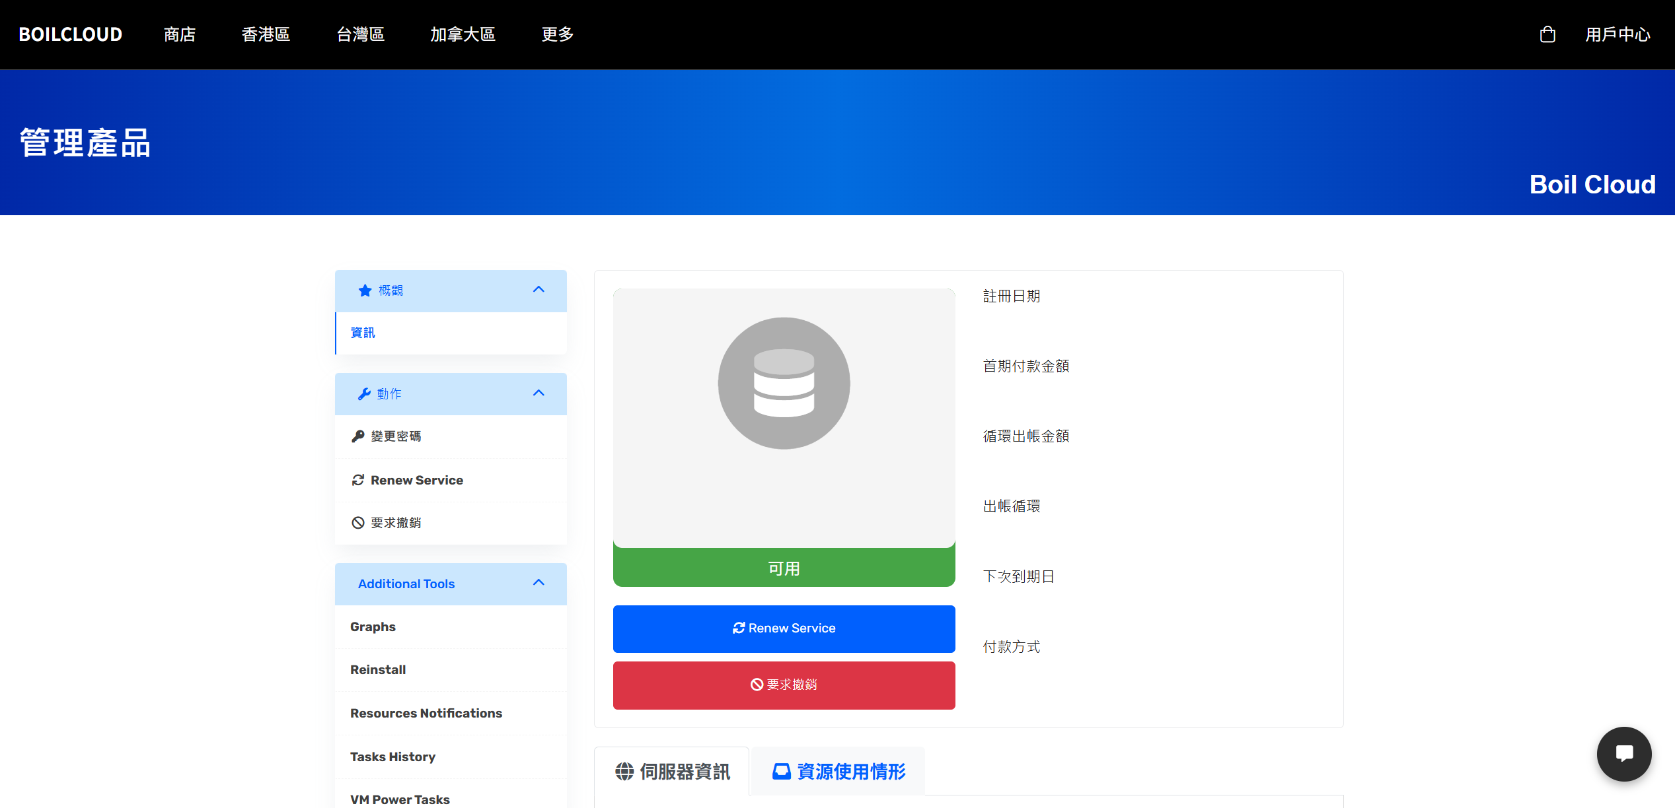This screenshot has height=808, width=1675.
Task: Click the Boil Cloud banner text
Action: pos(1592,184)
